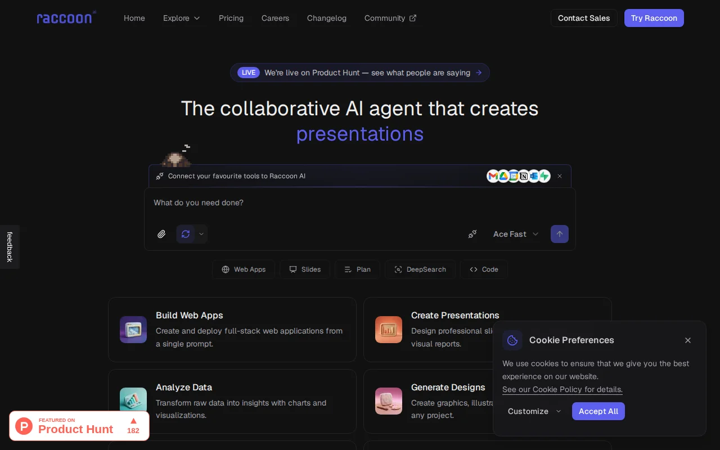This screenshot has width=720, height=450.
Task: Open the vertical feedback tab
Action: pos(10,247)
